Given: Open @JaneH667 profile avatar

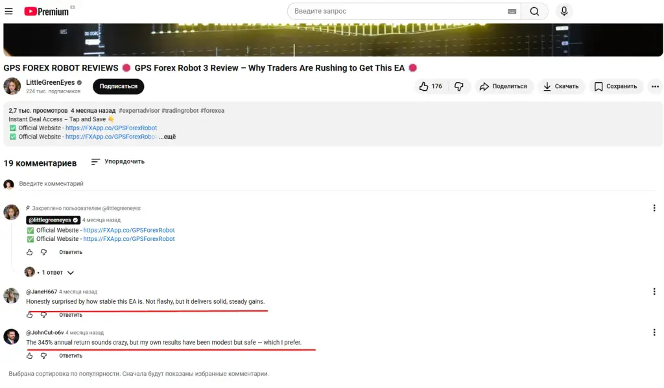Looking at the screenshot, I should tap(12, 295).
